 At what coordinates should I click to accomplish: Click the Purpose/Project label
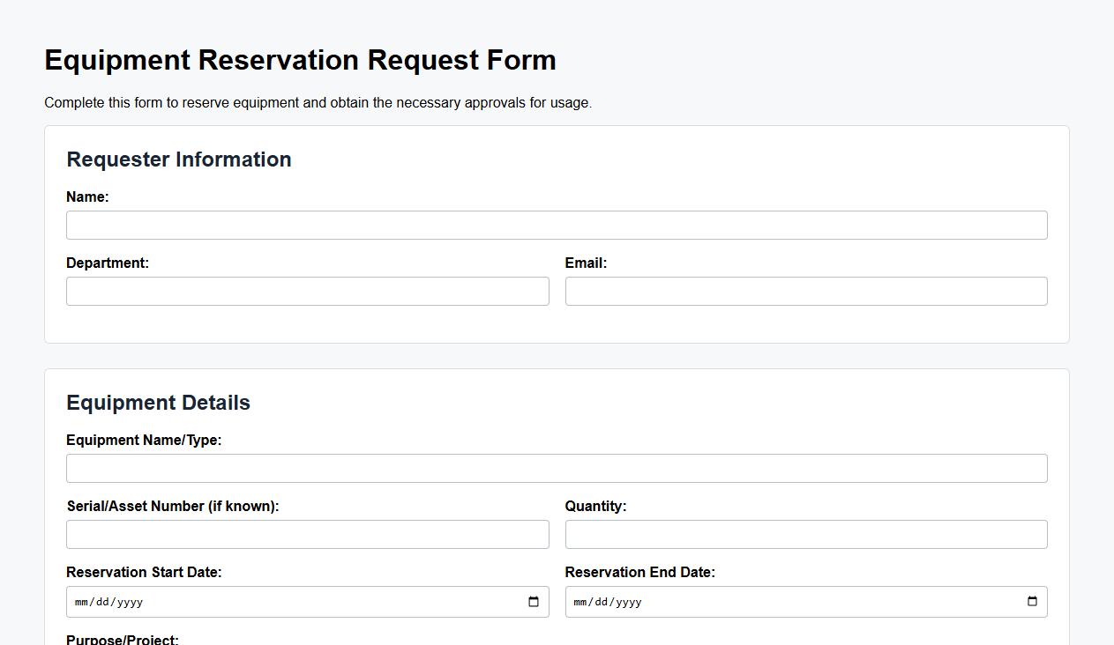pyautogui.click(x=123, y=639)
